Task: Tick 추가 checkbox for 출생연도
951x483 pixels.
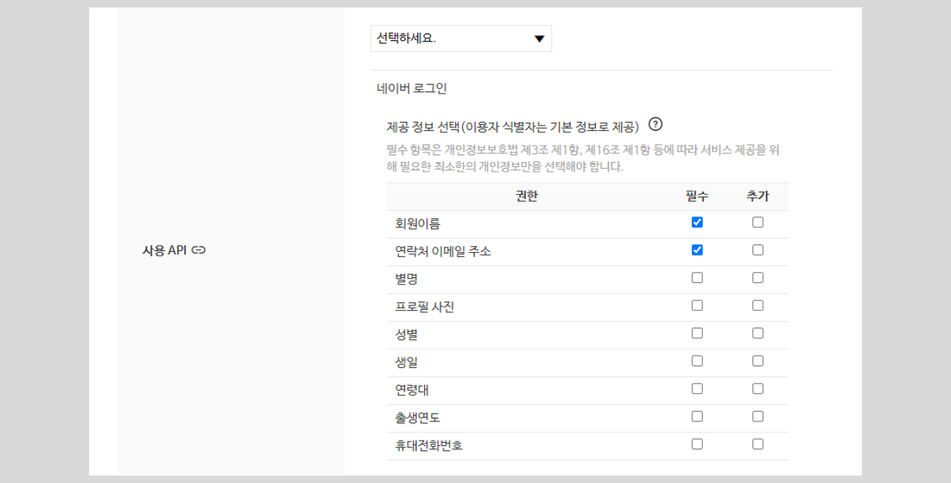Action: (x=758, y=416)
